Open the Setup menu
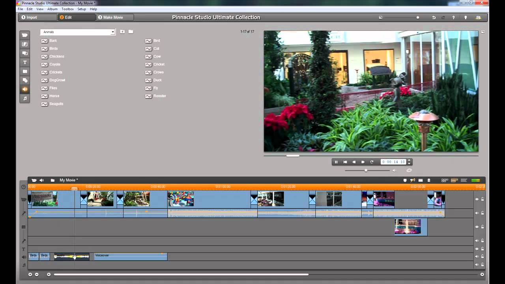This screenshot has height=284, width=505. pos(82,9)
